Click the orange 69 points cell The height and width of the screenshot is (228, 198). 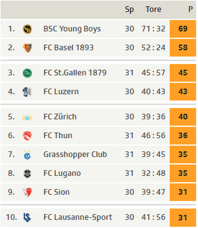click(x=183, y=29)
